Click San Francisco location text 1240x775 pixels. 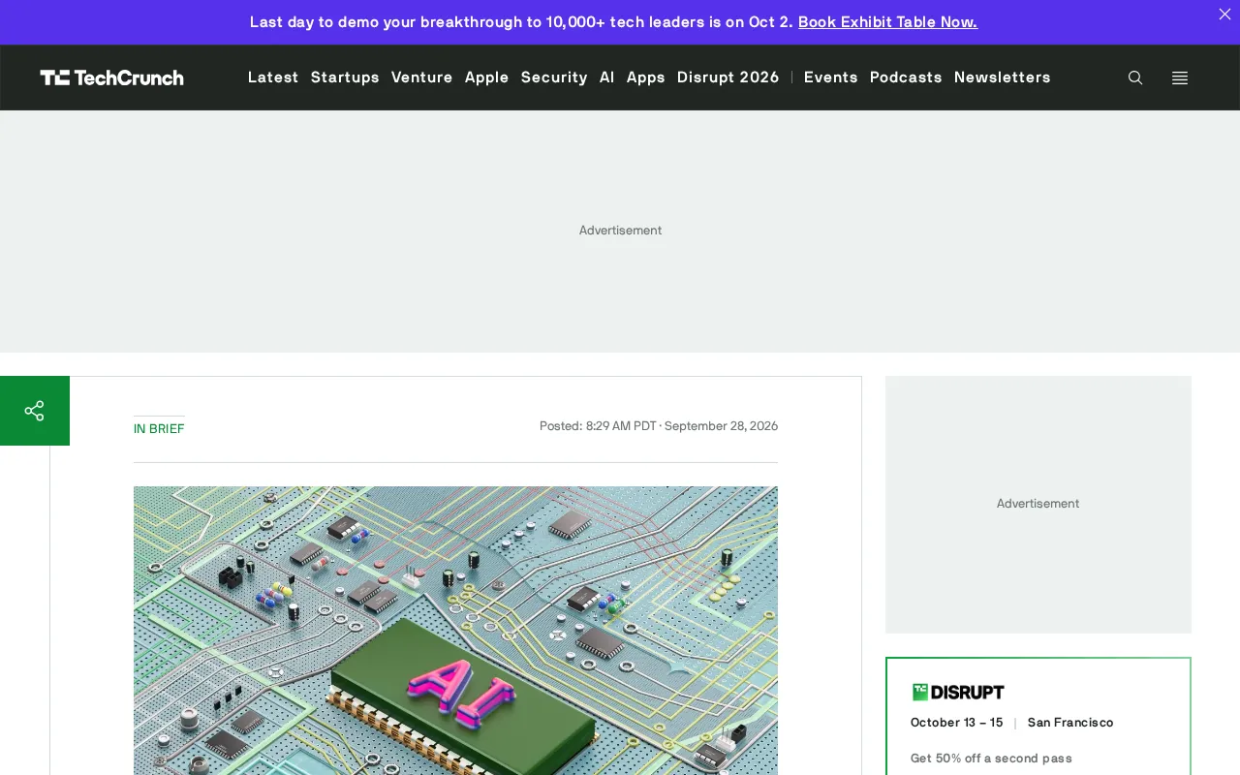coord(1070,723)
